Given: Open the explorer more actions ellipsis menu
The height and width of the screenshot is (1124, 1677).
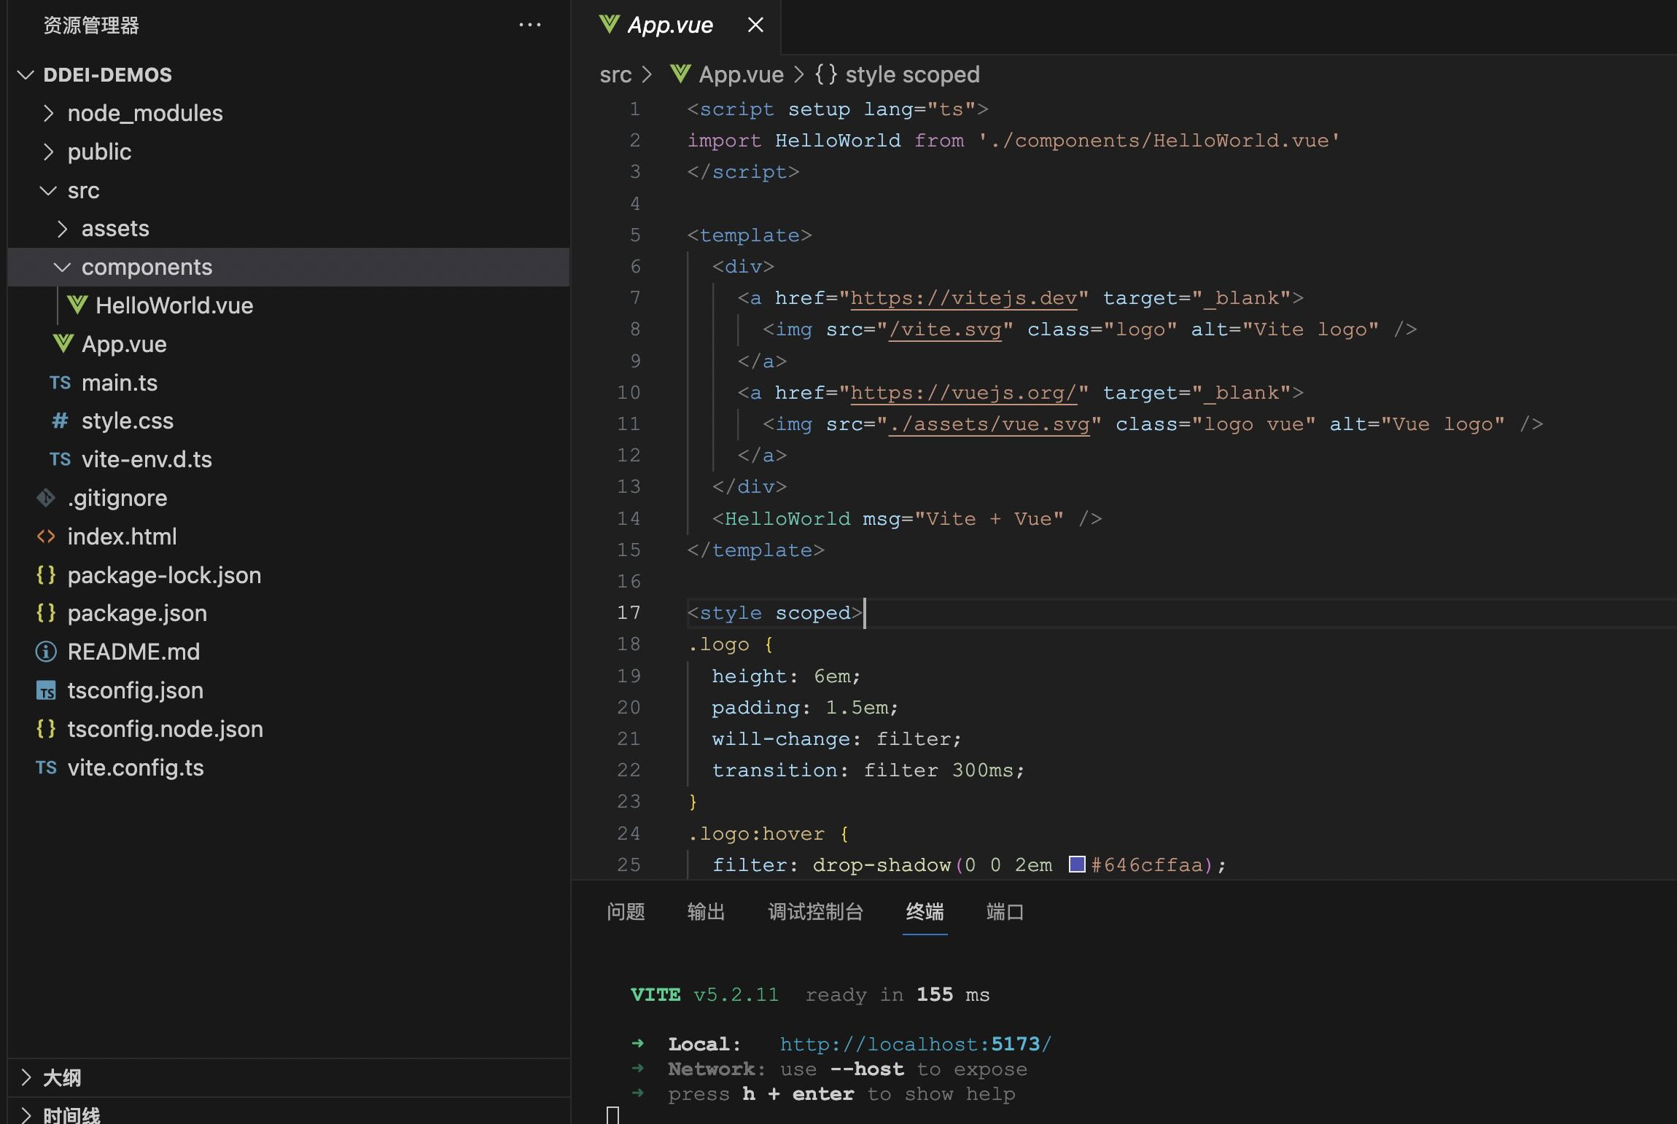Looking at the screenshot, I should tap(530, 26).
